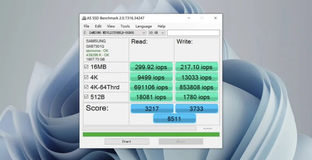Uncheck the 512B test checkbox
The image size is (312, 160).
coord(86,97)
